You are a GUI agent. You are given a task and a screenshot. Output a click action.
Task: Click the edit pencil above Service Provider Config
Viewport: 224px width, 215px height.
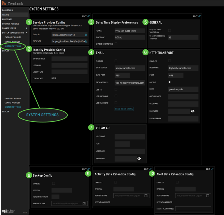click(89, 16)
